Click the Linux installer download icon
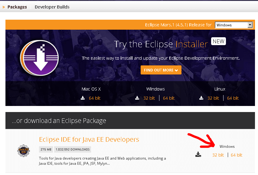258x175 pixels. pos(201,98)
